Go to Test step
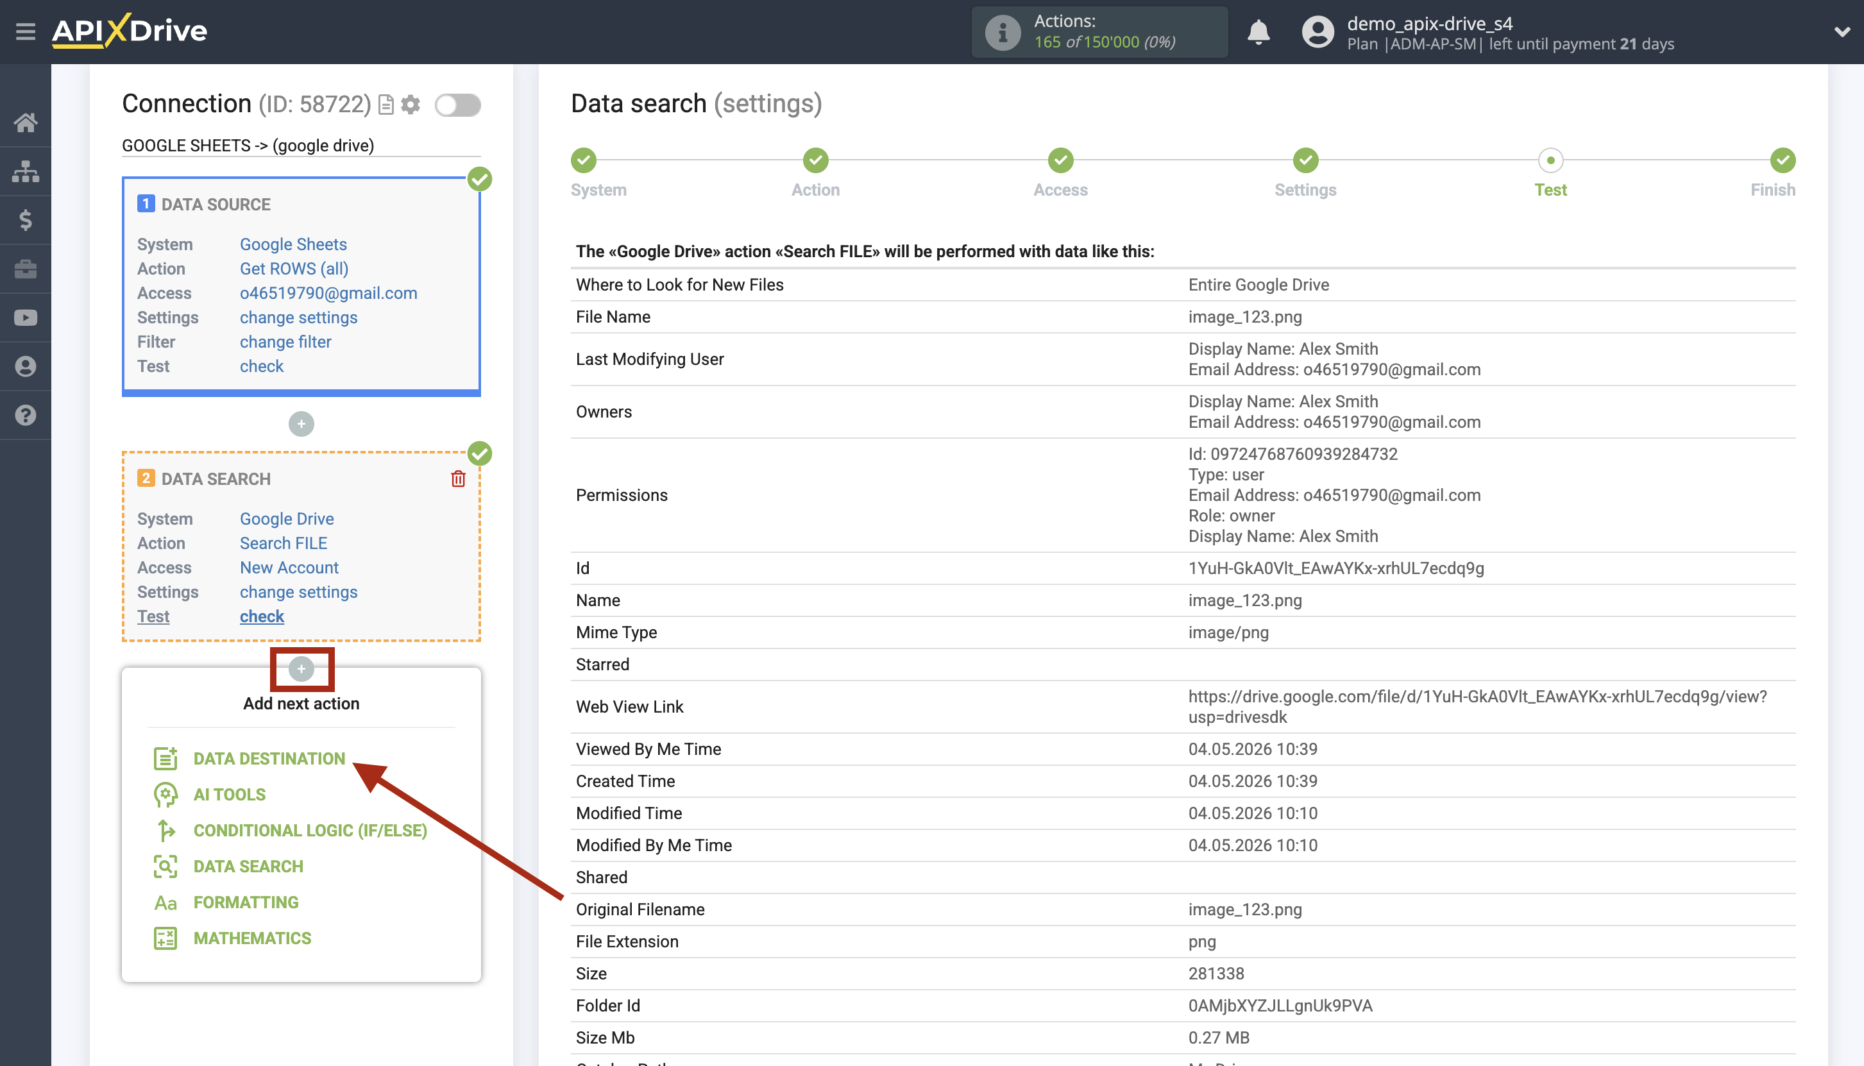 point(1550,160)
